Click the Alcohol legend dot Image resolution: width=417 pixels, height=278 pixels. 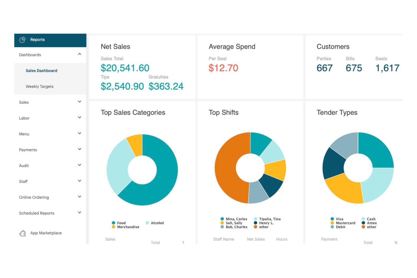[x=147, y=223]
